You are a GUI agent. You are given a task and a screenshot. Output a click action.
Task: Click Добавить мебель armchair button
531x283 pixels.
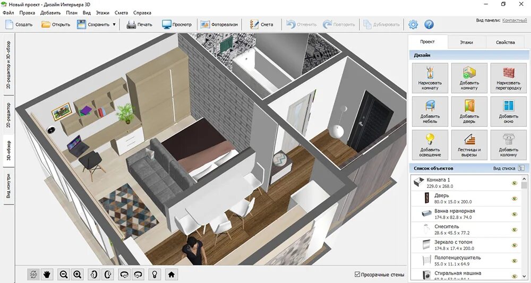pos(430,112)
